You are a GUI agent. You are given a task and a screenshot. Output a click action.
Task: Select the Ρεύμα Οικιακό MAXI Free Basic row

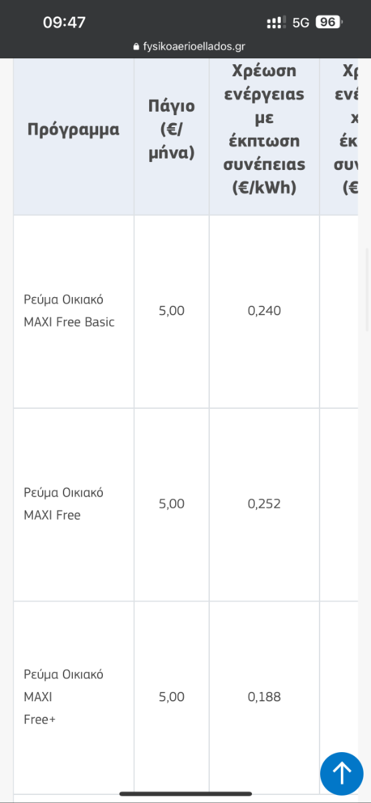(186, 311)
